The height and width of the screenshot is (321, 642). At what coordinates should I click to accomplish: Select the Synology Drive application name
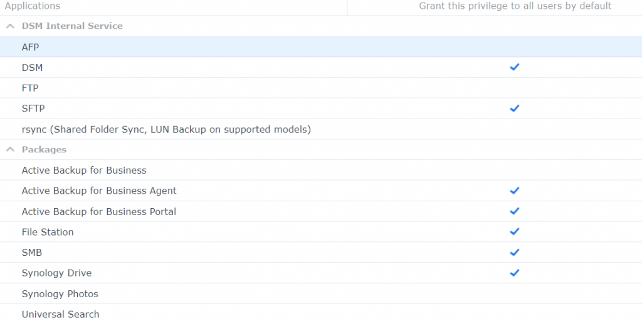point(56,273)
